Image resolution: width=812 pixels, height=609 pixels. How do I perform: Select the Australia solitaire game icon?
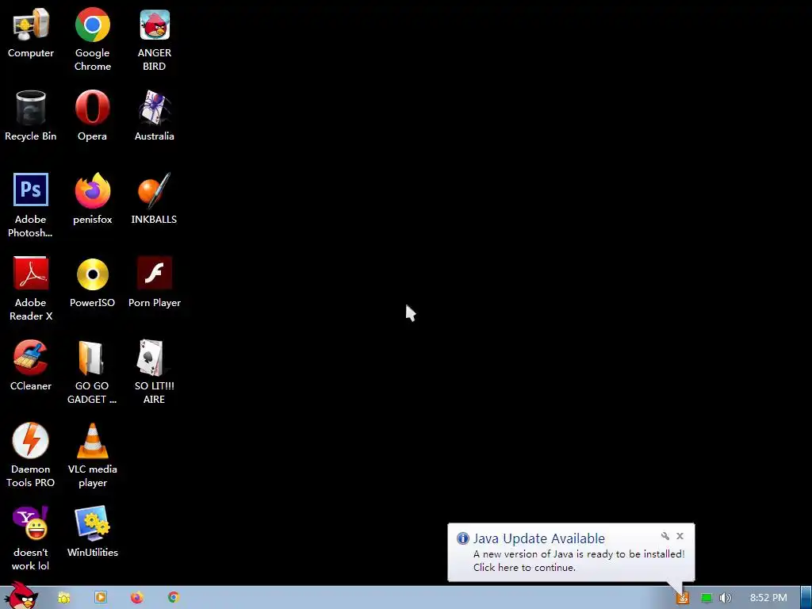(x=155, y=116)
